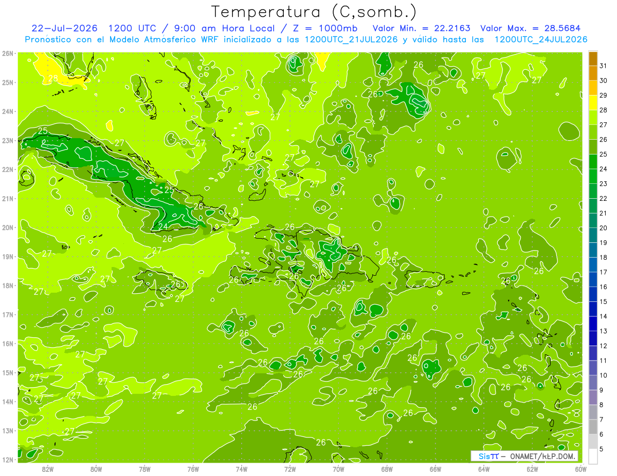Click the color scale value "29"
This screenshot has height=476, width=617.
[603, 96]
